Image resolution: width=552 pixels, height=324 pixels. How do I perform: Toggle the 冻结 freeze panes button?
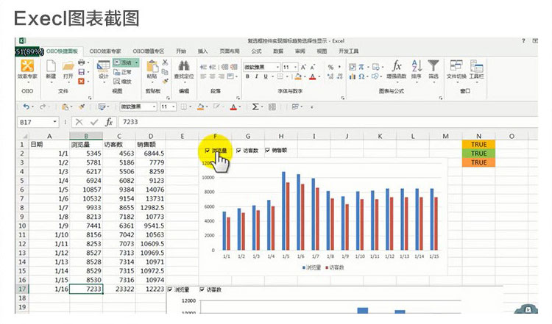126,62
